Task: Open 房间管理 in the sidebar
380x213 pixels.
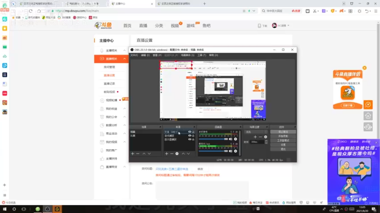Action: pyautogui.click(x=109, y=67)
